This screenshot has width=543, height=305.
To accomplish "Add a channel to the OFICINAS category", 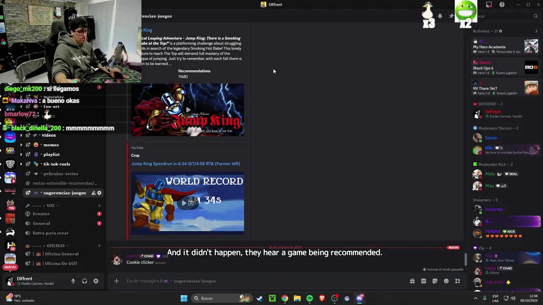I will (x=99, y=246).
